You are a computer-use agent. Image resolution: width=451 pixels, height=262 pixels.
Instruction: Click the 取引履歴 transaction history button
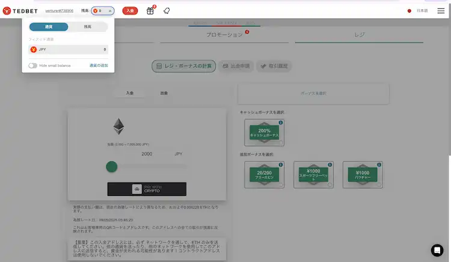274,66
